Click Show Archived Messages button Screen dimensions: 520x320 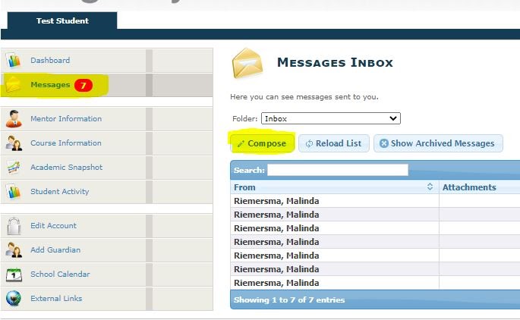tap(438, 143)
